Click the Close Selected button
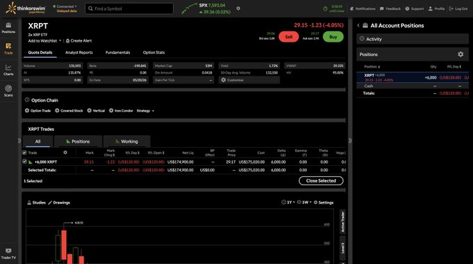The image size is (473, 264). pyautogui.click(x=321, y=180)
